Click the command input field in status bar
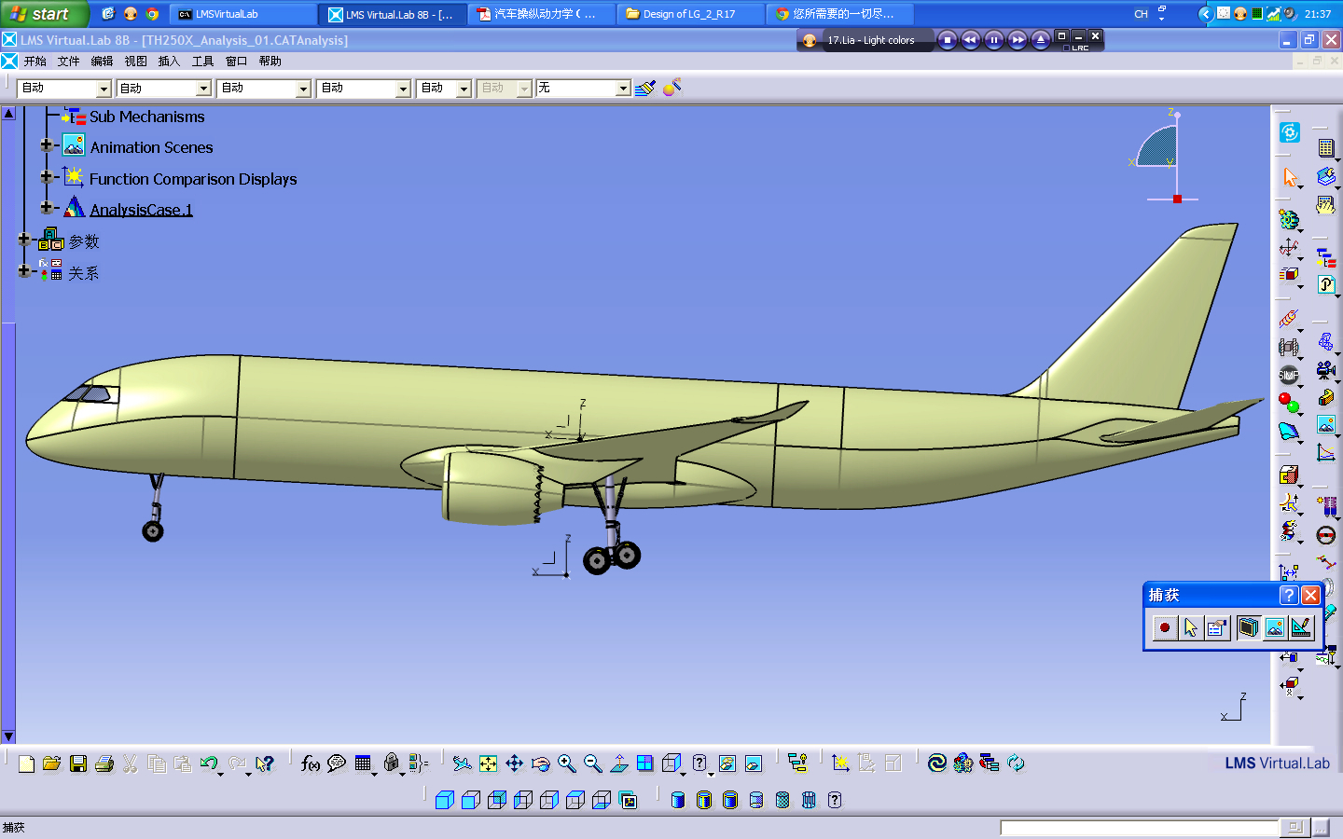 pyautogui.click(x=1139, y=828)
